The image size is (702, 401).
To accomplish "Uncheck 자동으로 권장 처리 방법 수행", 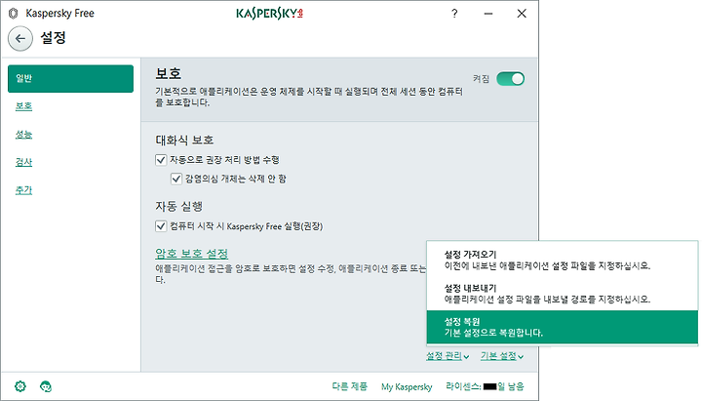I will click(161, 160).
